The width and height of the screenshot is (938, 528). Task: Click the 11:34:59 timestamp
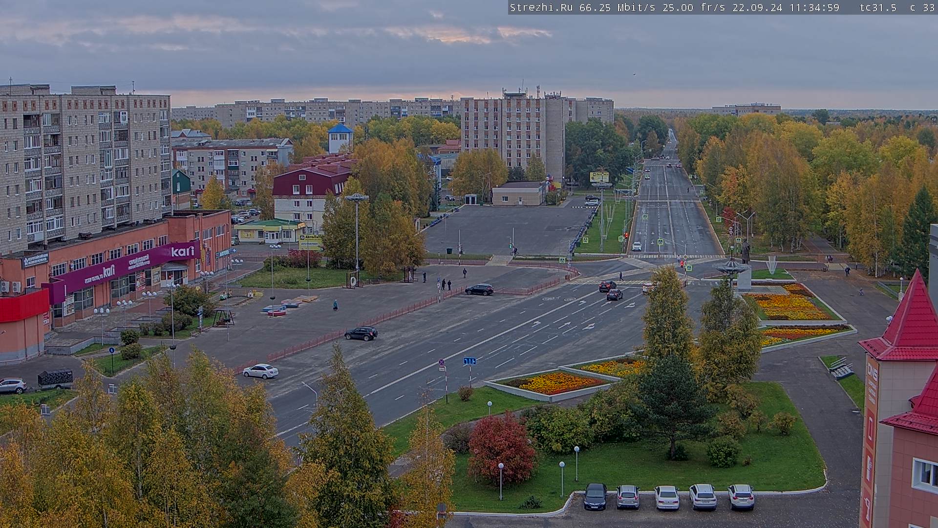coord(814,7)
